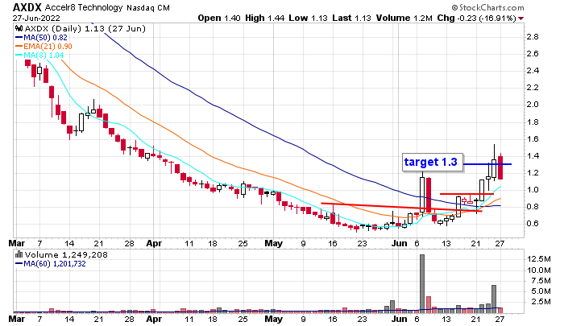564x326 pixels.
Task: Click the 1.0 price axis label
Action: click(533, 189)
